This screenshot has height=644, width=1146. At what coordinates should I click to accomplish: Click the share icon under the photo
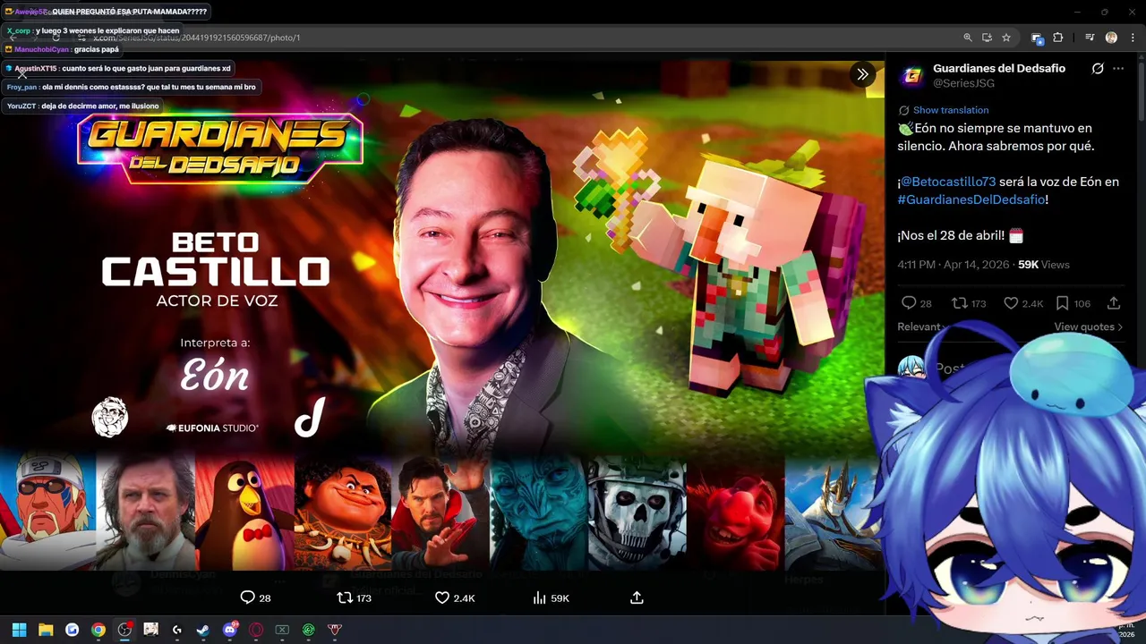637,597
